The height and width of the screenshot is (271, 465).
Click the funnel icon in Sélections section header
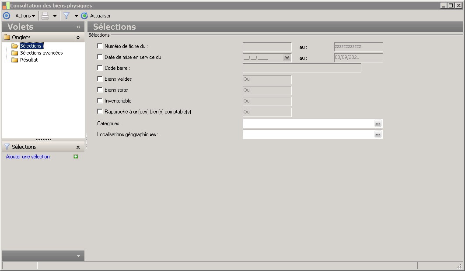(7, 147)
